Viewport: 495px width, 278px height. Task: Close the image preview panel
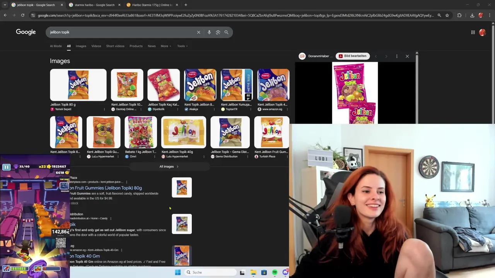407,56
